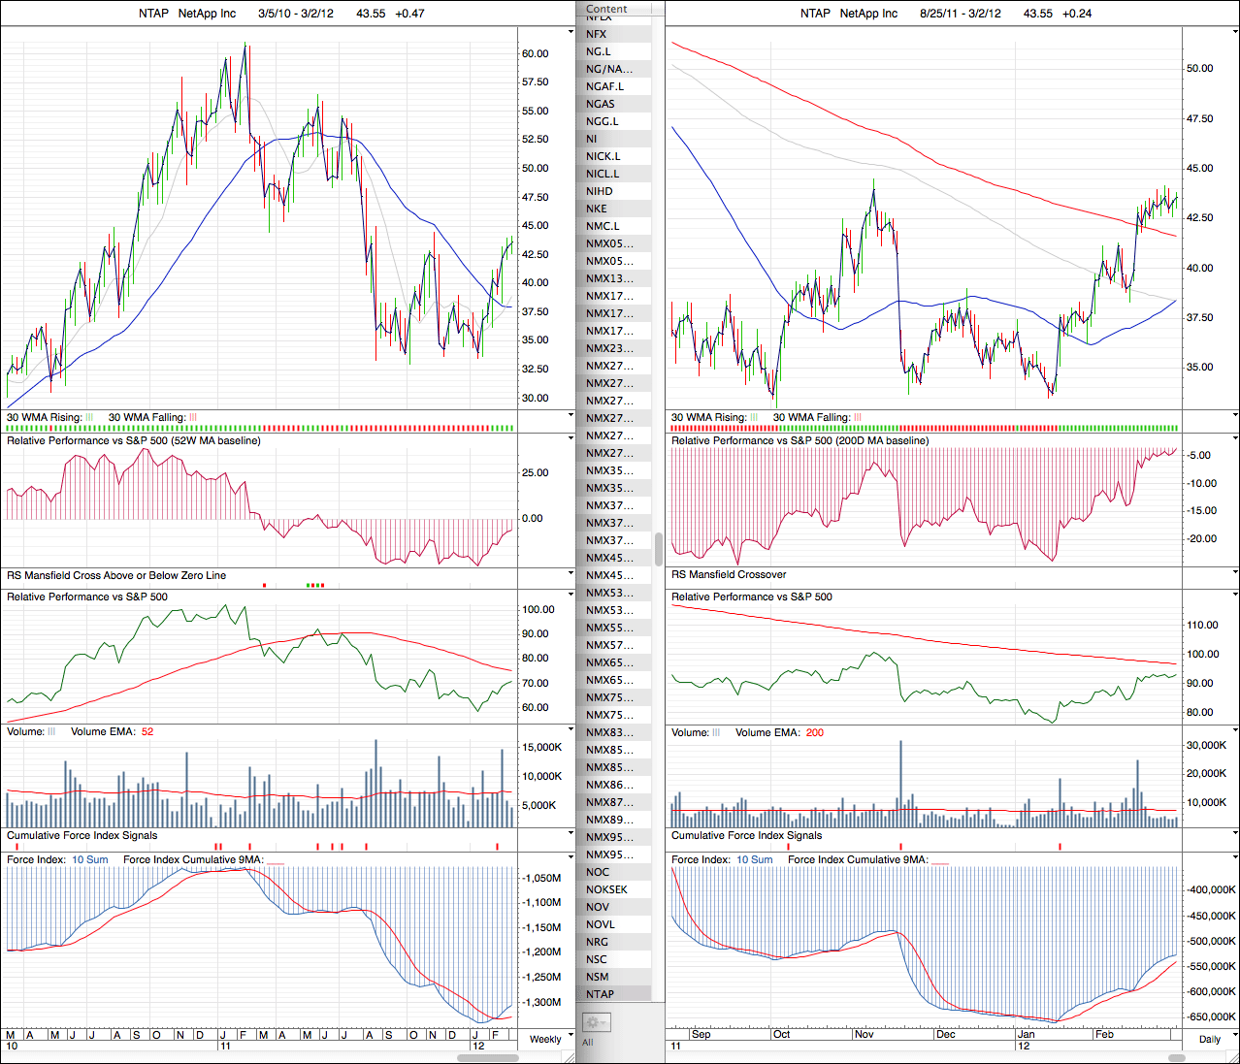Open daily Force Index panel menu arrow
1240x1064 pixels.
point(1234,859)
